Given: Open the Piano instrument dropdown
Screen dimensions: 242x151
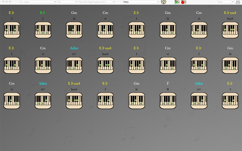Looking at the screenshot, I should pyautogui.click(x=141, y=2).
